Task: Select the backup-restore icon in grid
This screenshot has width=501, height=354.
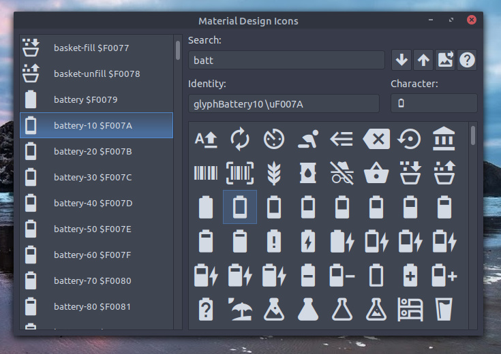Action: click(410, 139)
